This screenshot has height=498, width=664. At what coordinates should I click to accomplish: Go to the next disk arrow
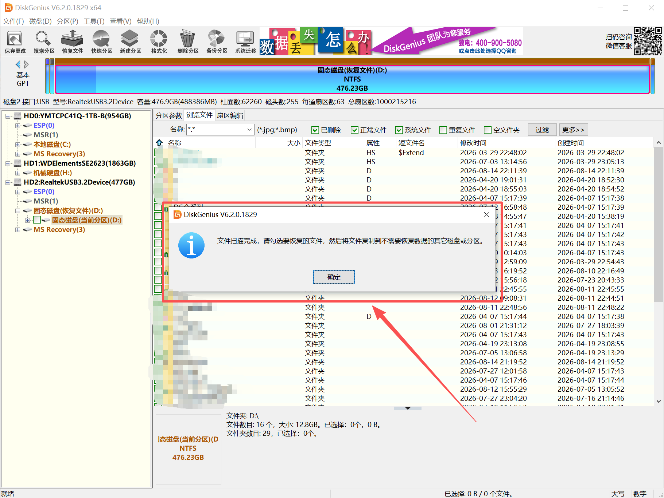(x=26, y=64)
